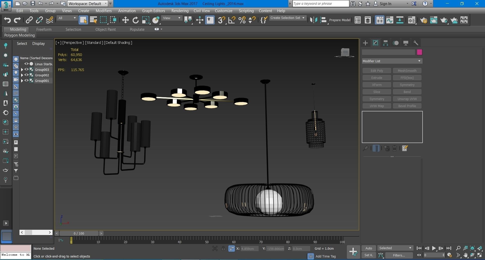This screenshot has height=260, width=485.
Task: Click the keyword search field
Action: point(321,4)
